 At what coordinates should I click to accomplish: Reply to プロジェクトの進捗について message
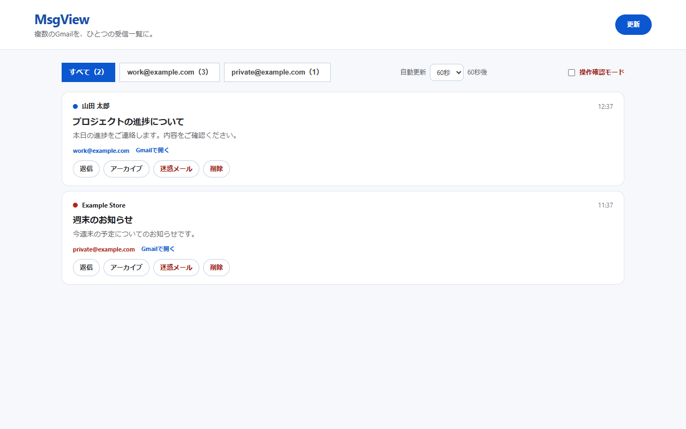click(x=86, y=169)
